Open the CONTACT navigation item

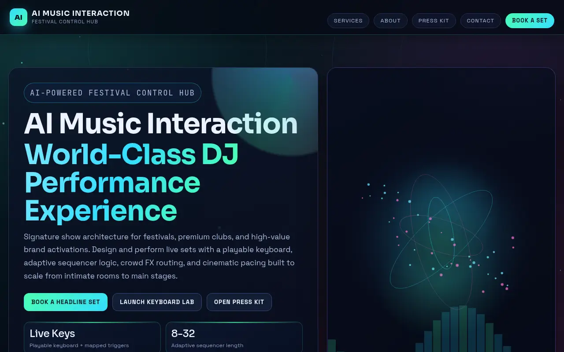point(480,21)
